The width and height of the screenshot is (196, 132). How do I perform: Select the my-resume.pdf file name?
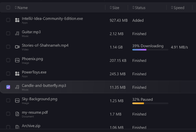pyautogui.click(x=35, y=112)
